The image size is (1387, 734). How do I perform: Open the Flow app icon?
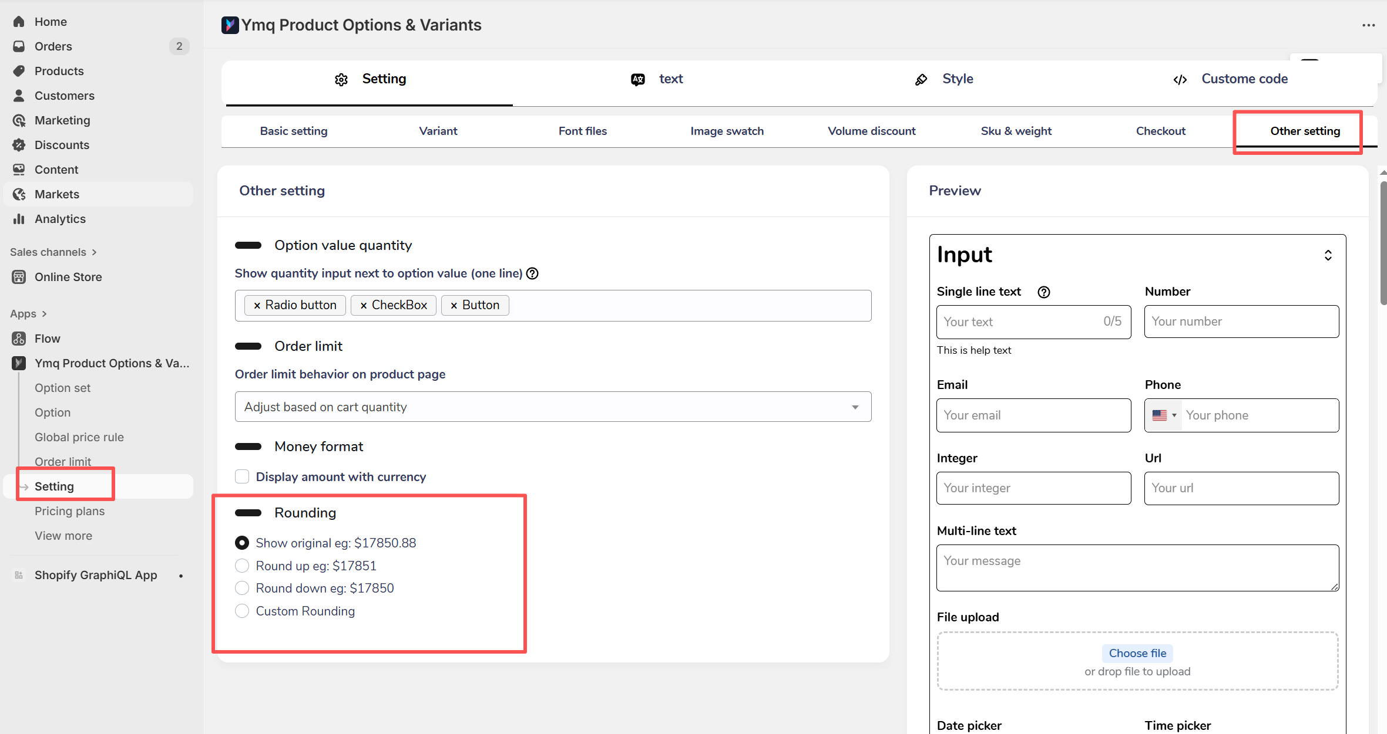(19, 339)
